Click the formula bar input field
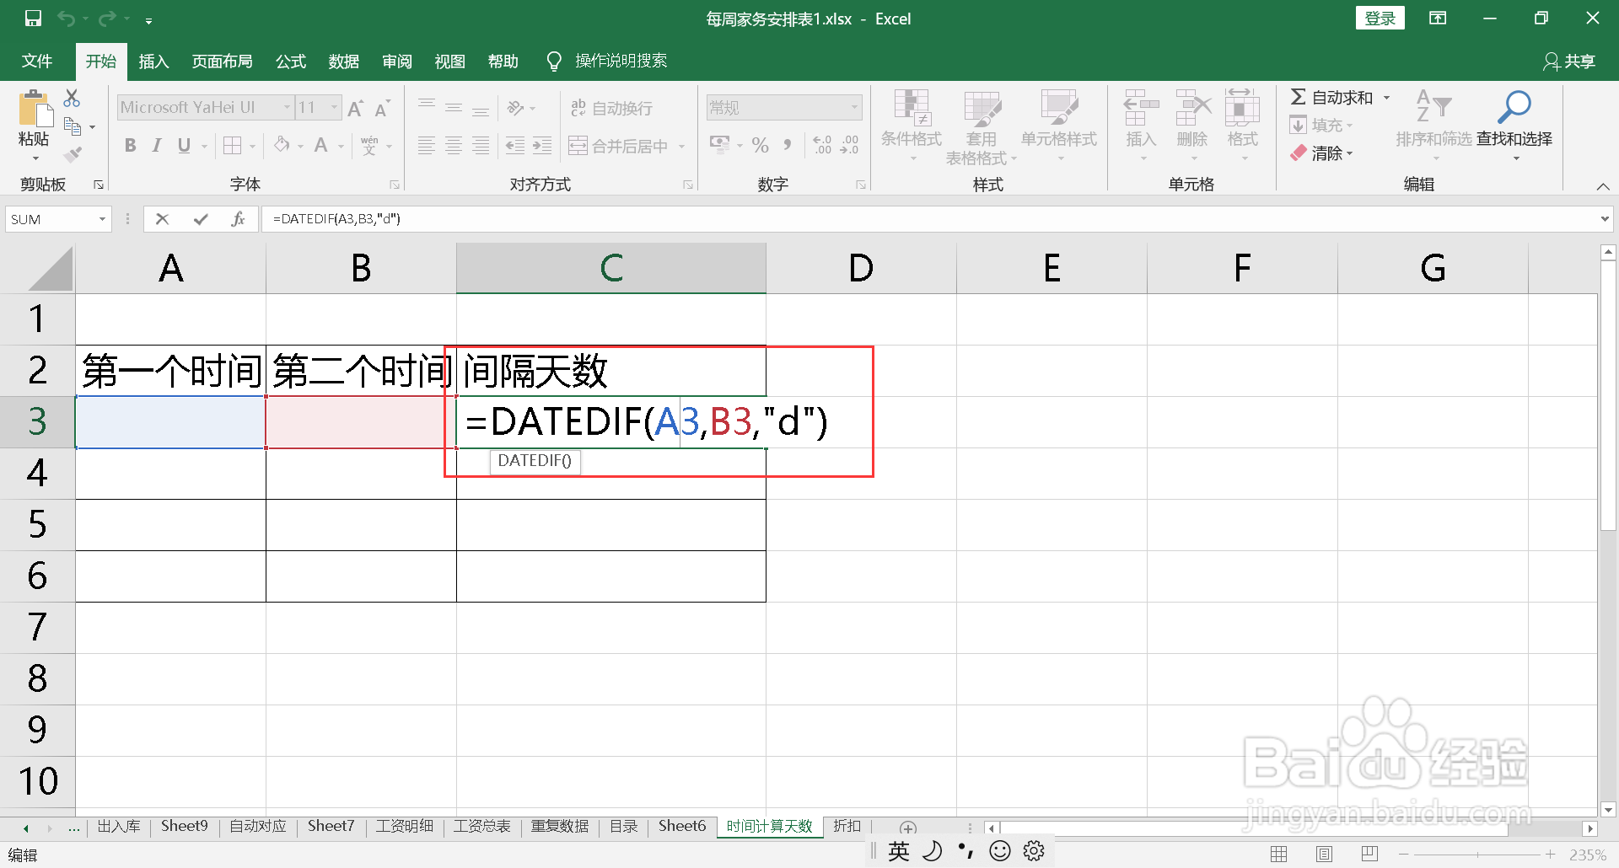Viewport: 1619px width, 868px height. tap(928, 219)
